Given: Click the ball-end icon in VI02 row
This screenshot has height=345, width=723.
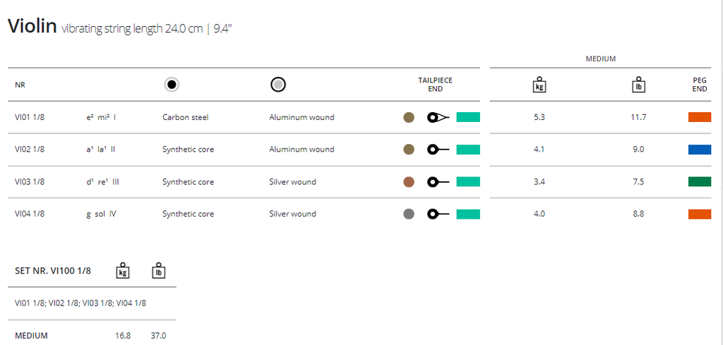Looking at the screenshot, I should [x=438, y=150].
